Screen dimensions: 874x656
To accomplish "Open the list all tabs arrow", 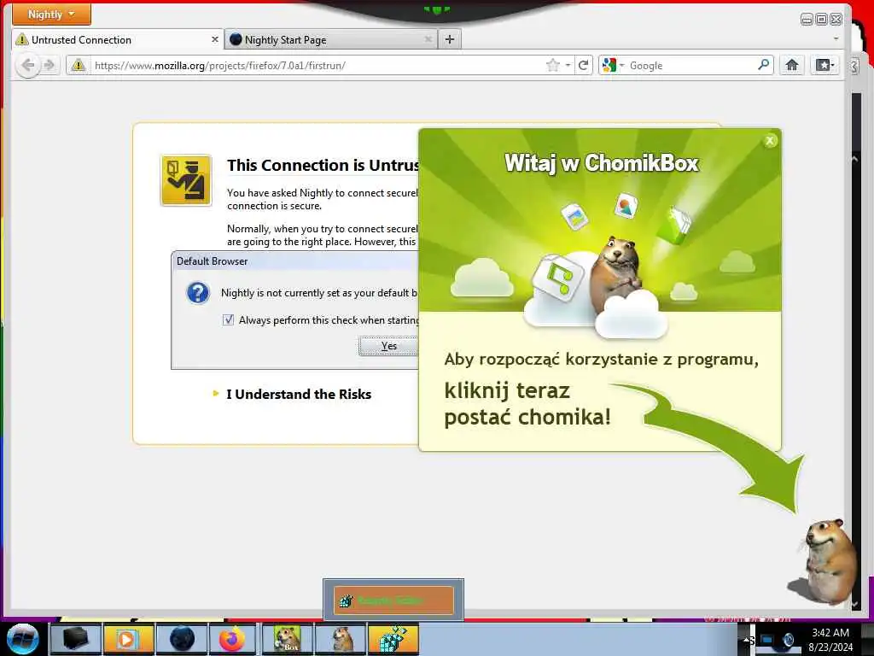I will click(836, 39).
